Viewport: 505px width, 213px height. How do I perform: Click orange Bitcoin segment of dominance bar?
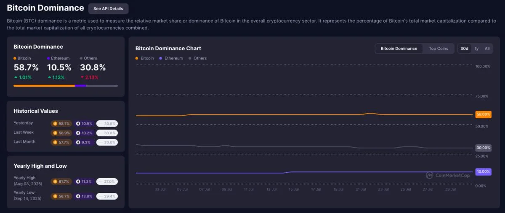[44, 86]
